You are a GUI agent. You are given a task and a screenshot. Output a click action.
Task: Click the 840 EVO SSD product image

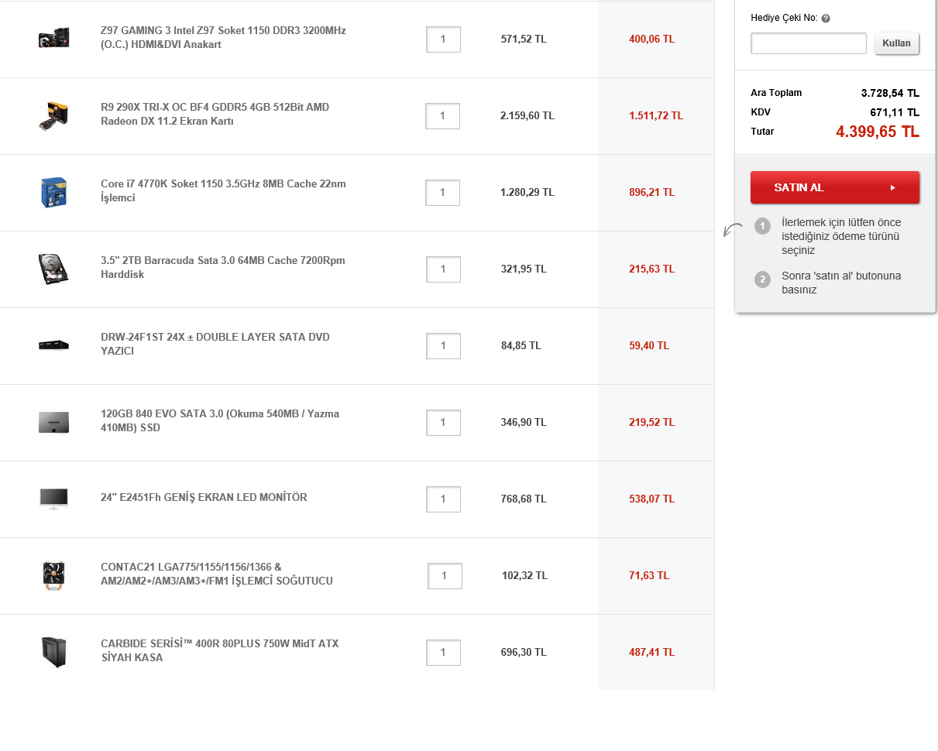coord(53,422)
